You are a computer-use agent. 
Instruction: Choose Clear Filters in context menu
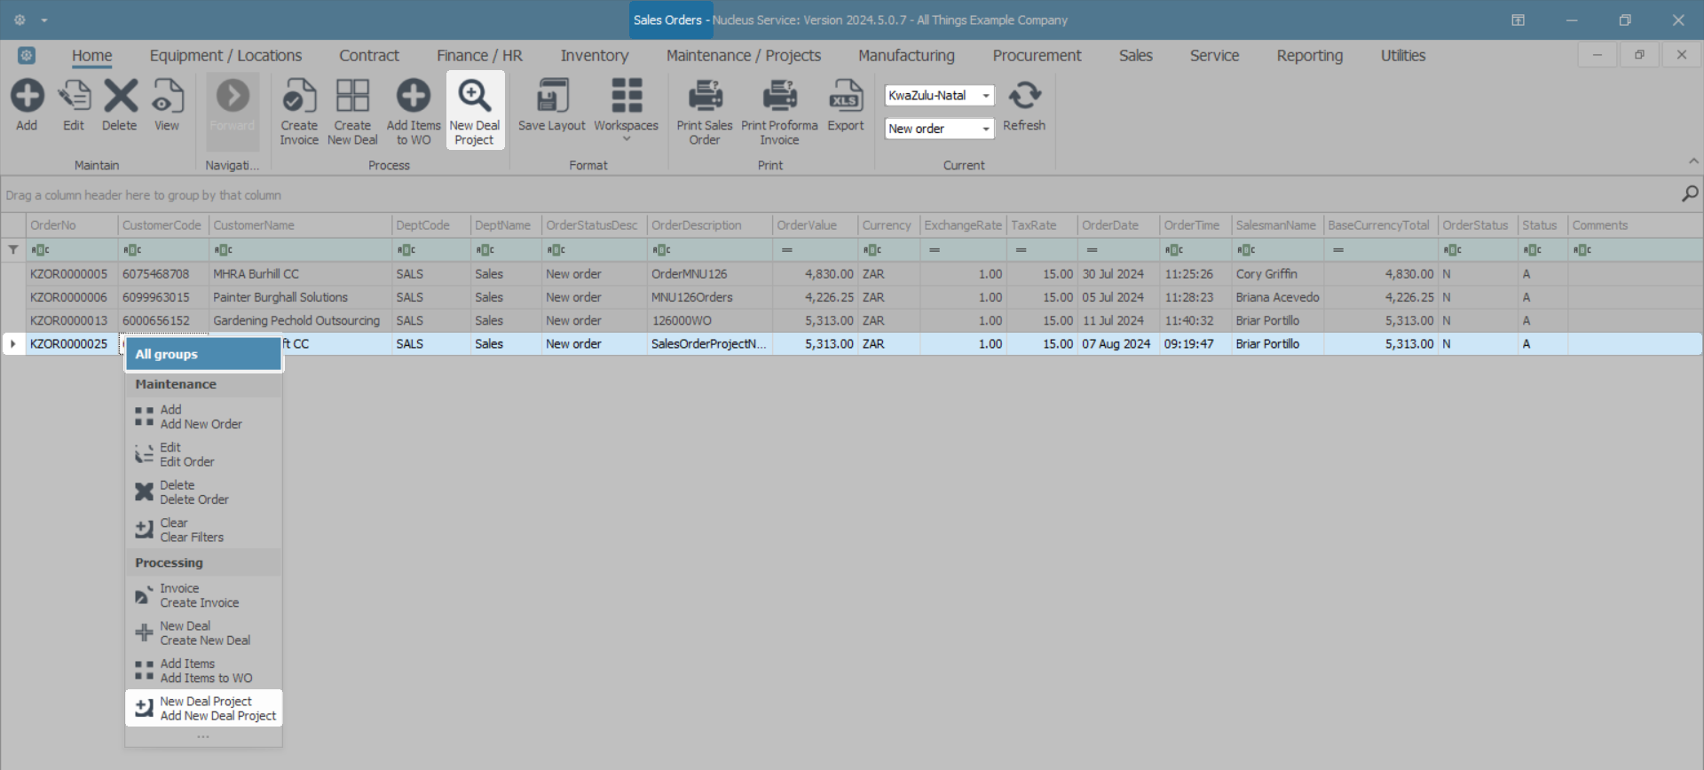(x=203, y=530)
